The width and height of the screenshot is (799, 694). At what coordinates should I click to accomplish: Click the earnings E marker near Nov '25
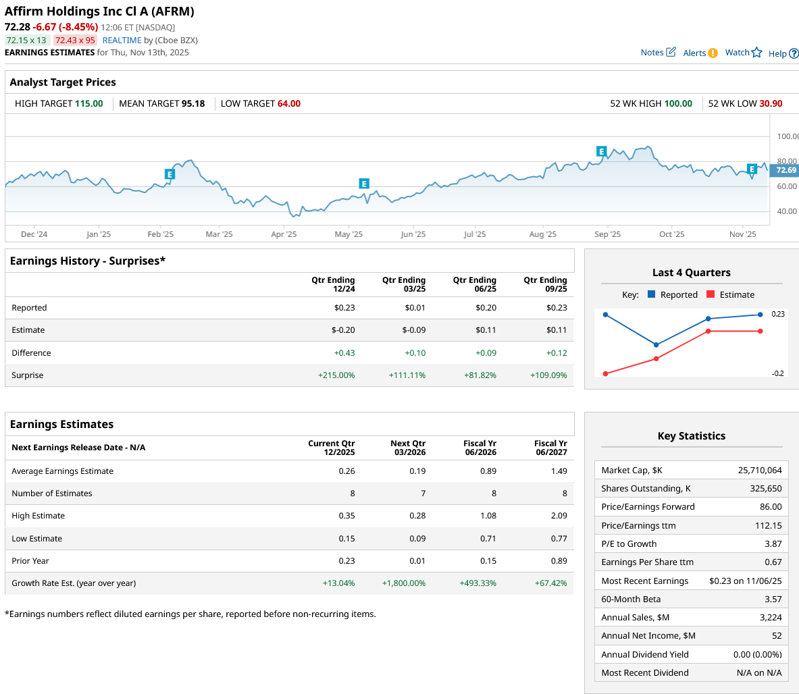tap(752, 169)
